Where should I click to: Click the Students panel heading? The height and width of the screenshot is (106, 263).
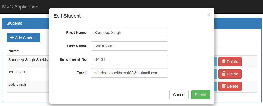132,23
